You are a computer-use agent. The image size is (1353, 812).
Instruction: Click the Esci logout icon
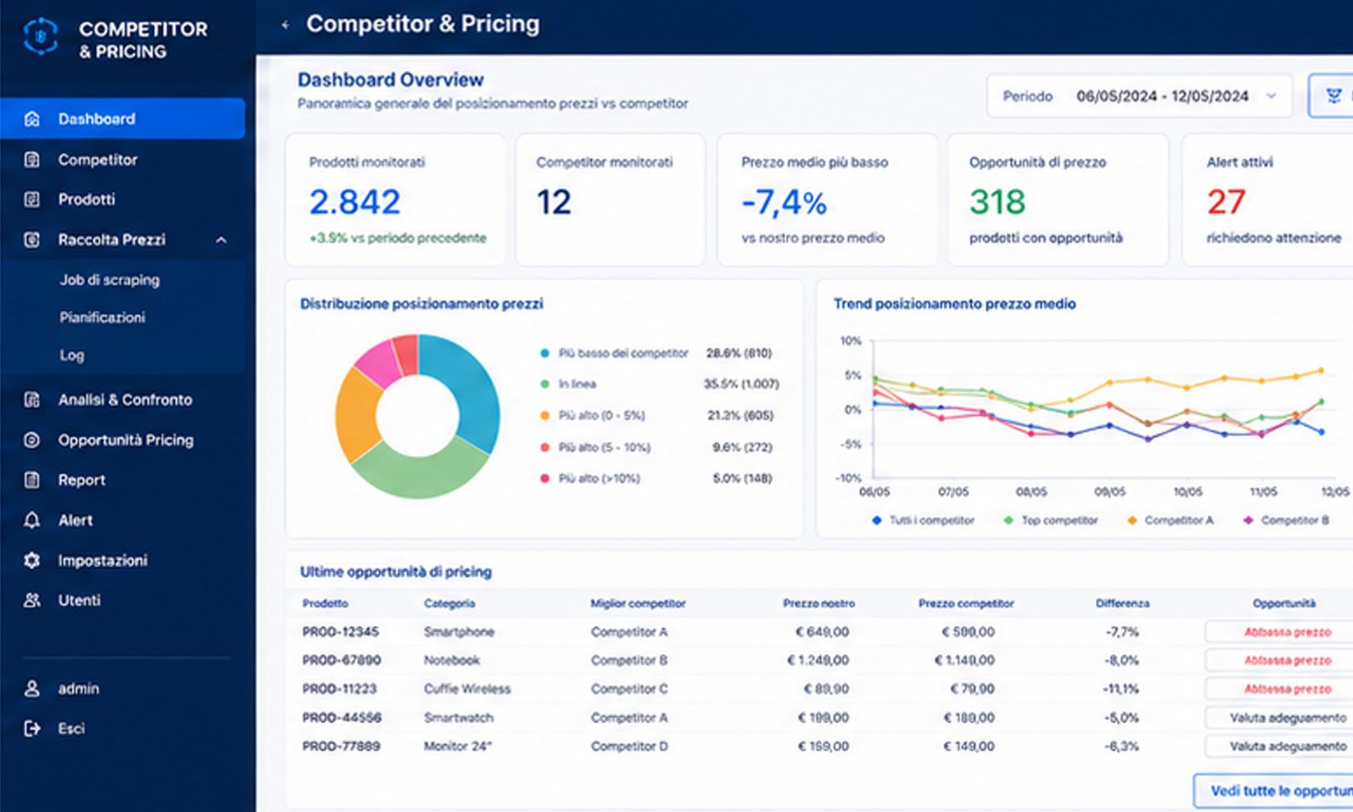pos(32,728)
